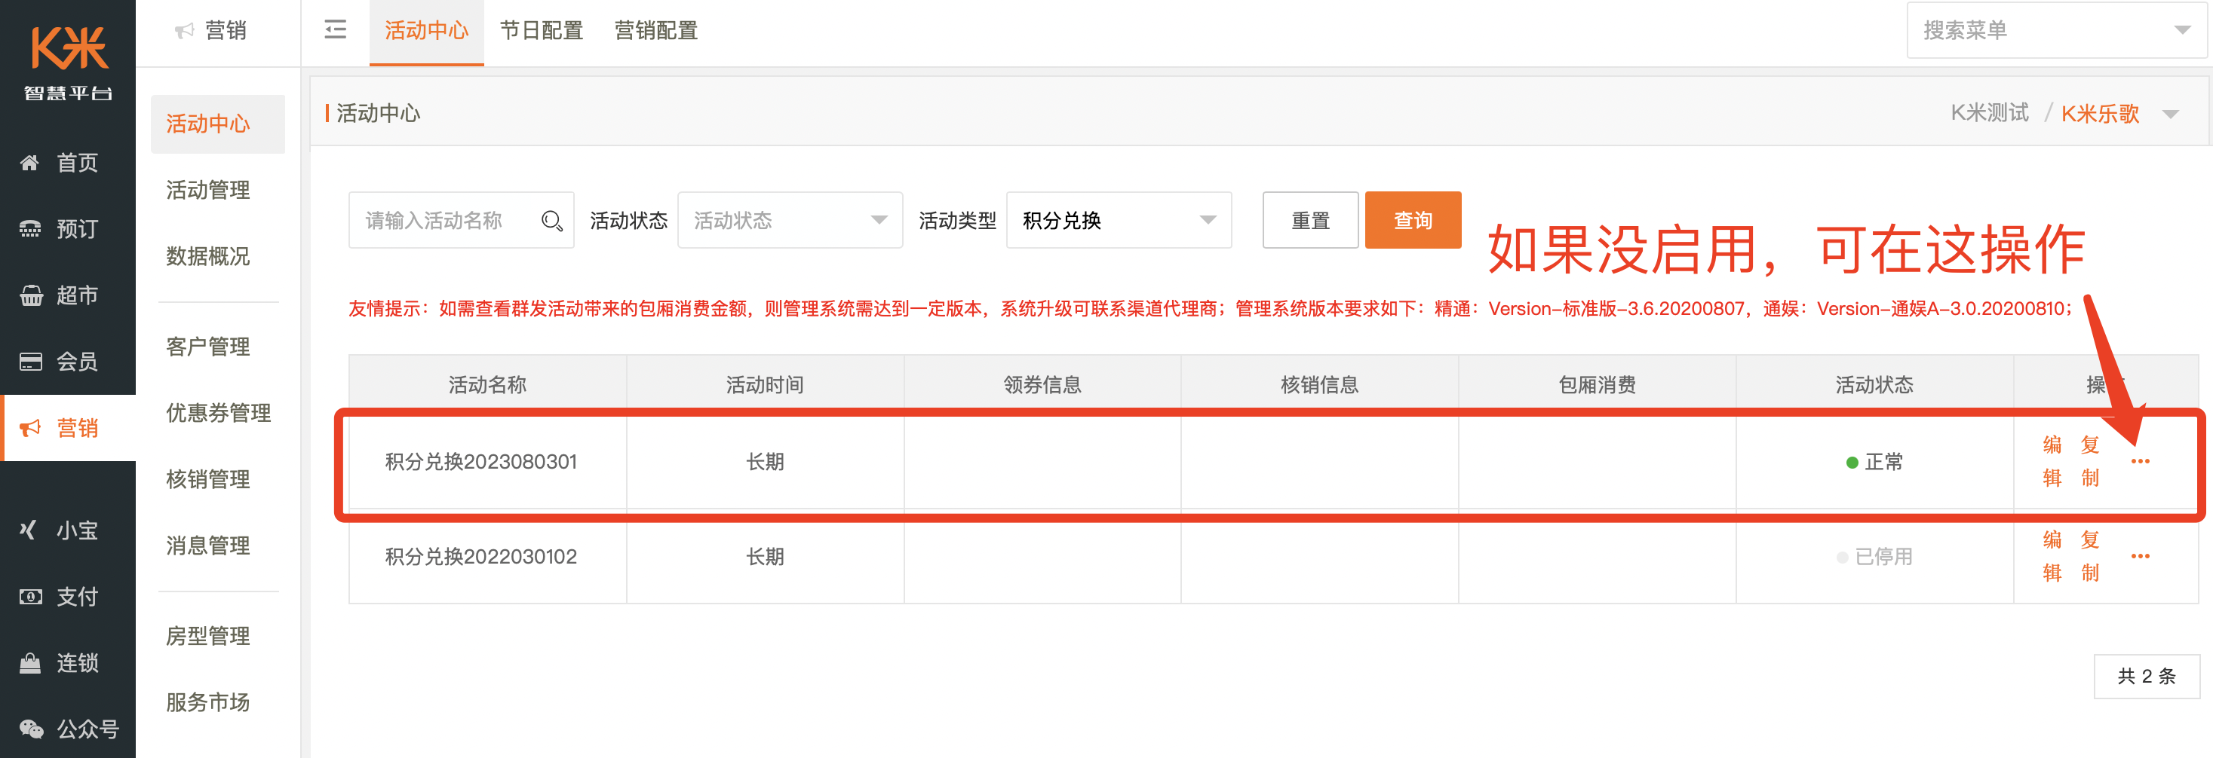
Task: Select 数据概况 in the submenu
Action: tap(208, 256)
